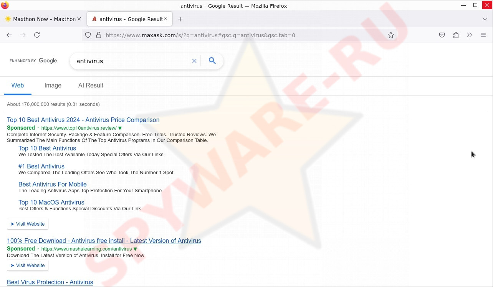Screen dimensions: 493x287
Task: Click the results count text
Action: [53, 104]
